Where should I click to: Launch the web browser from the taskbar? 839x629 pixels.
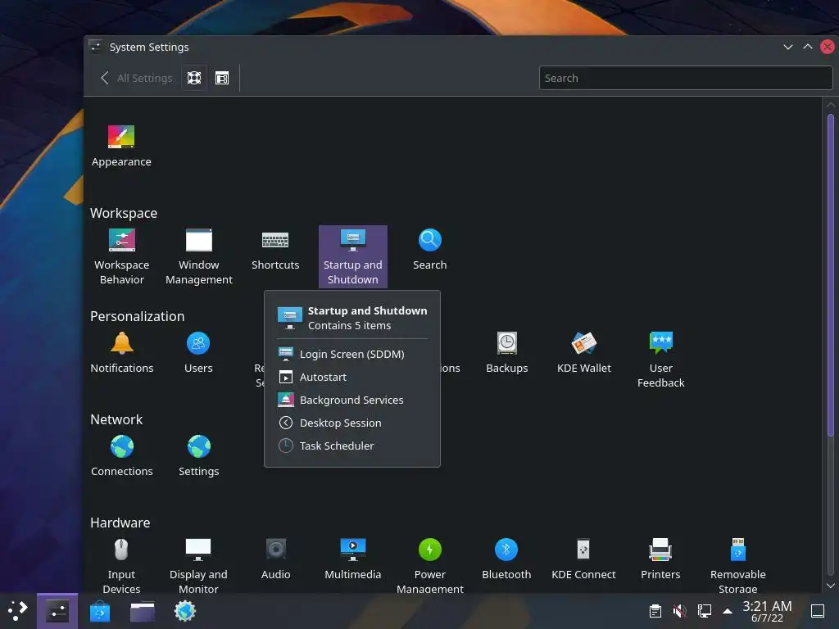click(x=185, y=611)
